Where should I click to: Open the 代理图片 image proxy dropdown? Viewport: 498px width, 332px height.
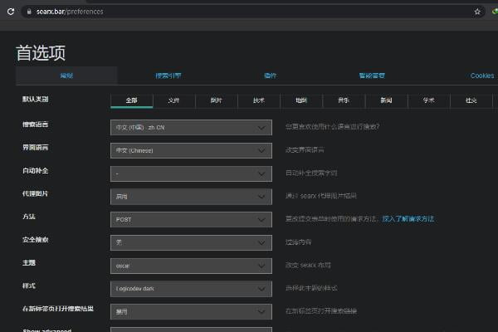tap(191, 197)
